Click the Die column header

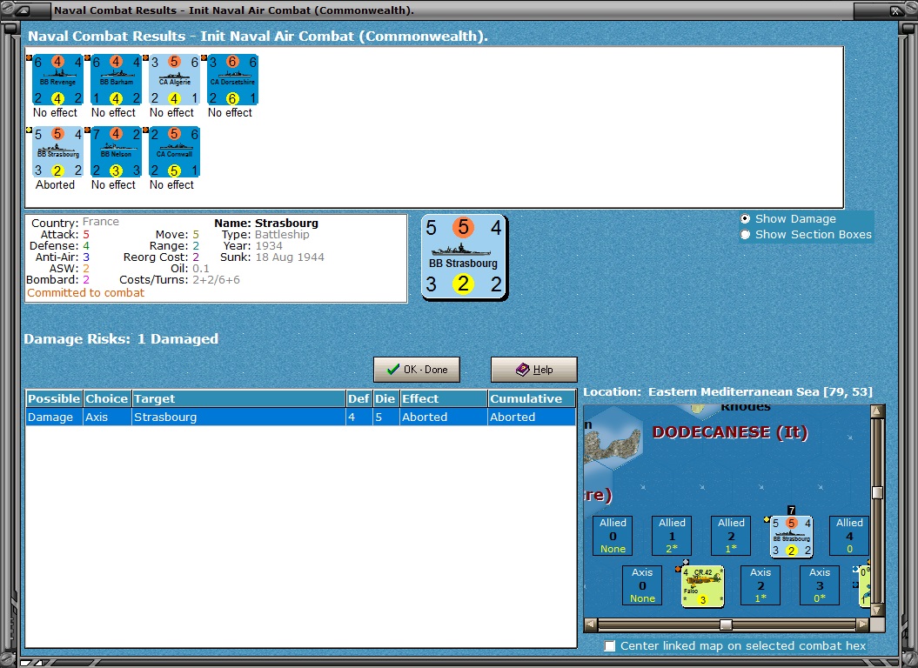click(385, 398)
